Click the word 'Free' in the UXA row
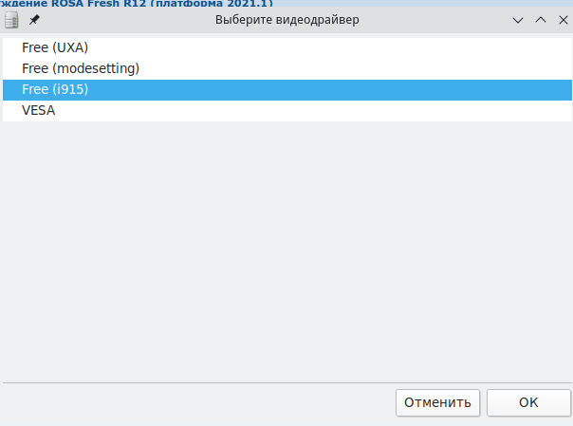The image size is (573, 426). click(x=35, y=47)
